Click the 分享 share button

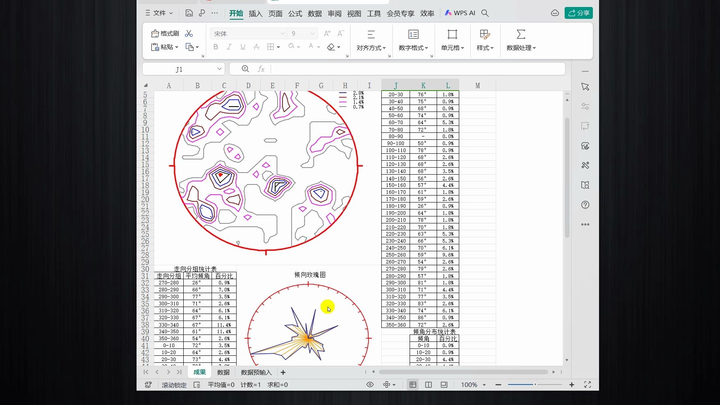(578, 13)
